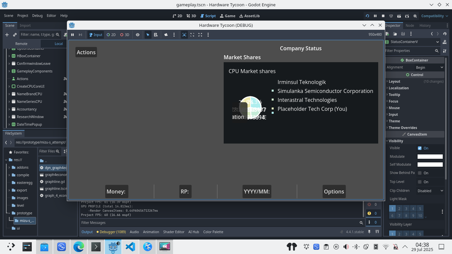Viewport: 452px width, 254px height.
Task: Expand the HBoxContainer node
Action: [x=9, y=56]
